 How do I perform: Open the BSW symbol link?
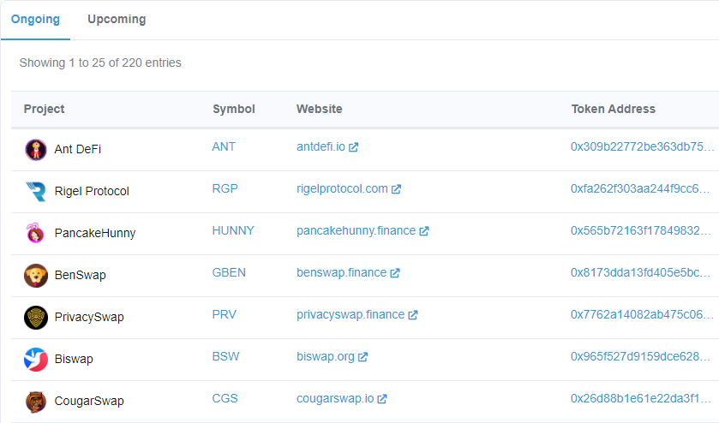pos(225,356)
